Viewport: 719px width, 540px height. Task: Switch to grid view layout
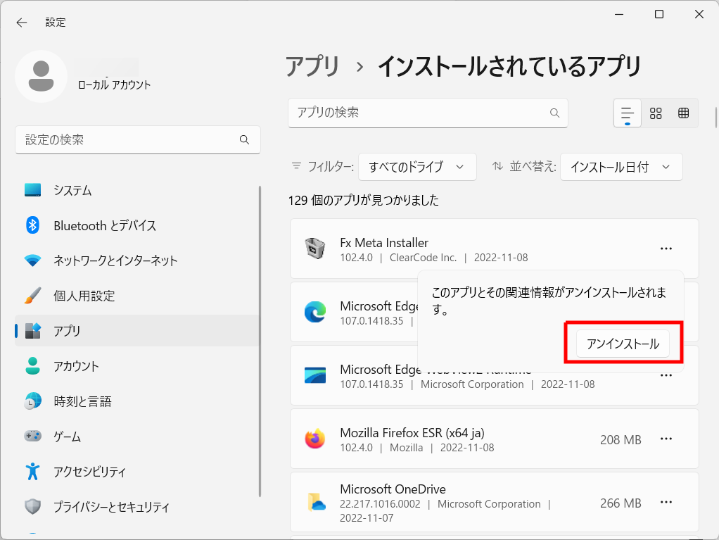656,113
